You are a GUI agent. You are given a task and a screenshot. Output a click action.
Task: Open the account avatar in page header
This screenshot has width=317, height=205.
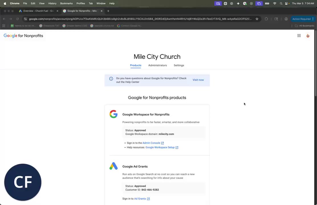[x=308, y=36]
